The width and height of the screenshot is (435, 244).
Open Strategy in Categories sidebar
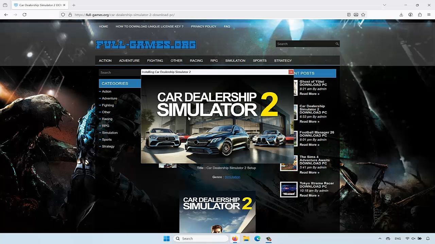click(x=108, y=146)
